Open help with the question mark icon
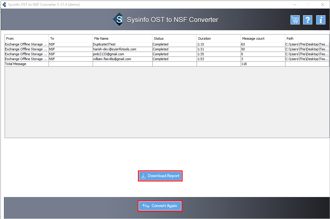Viewport: 330px width, 219px height. [x=308, y=20]
